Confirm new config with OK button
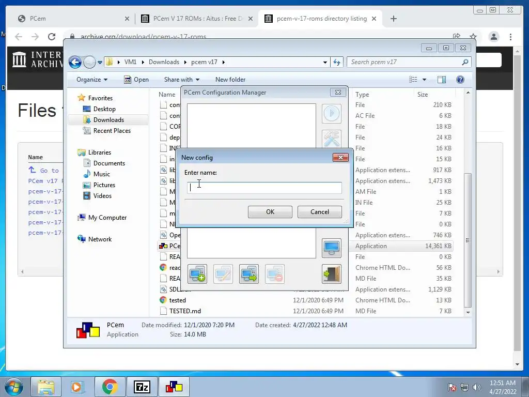Viewport: 529px width, 397px height. [270, 211]
